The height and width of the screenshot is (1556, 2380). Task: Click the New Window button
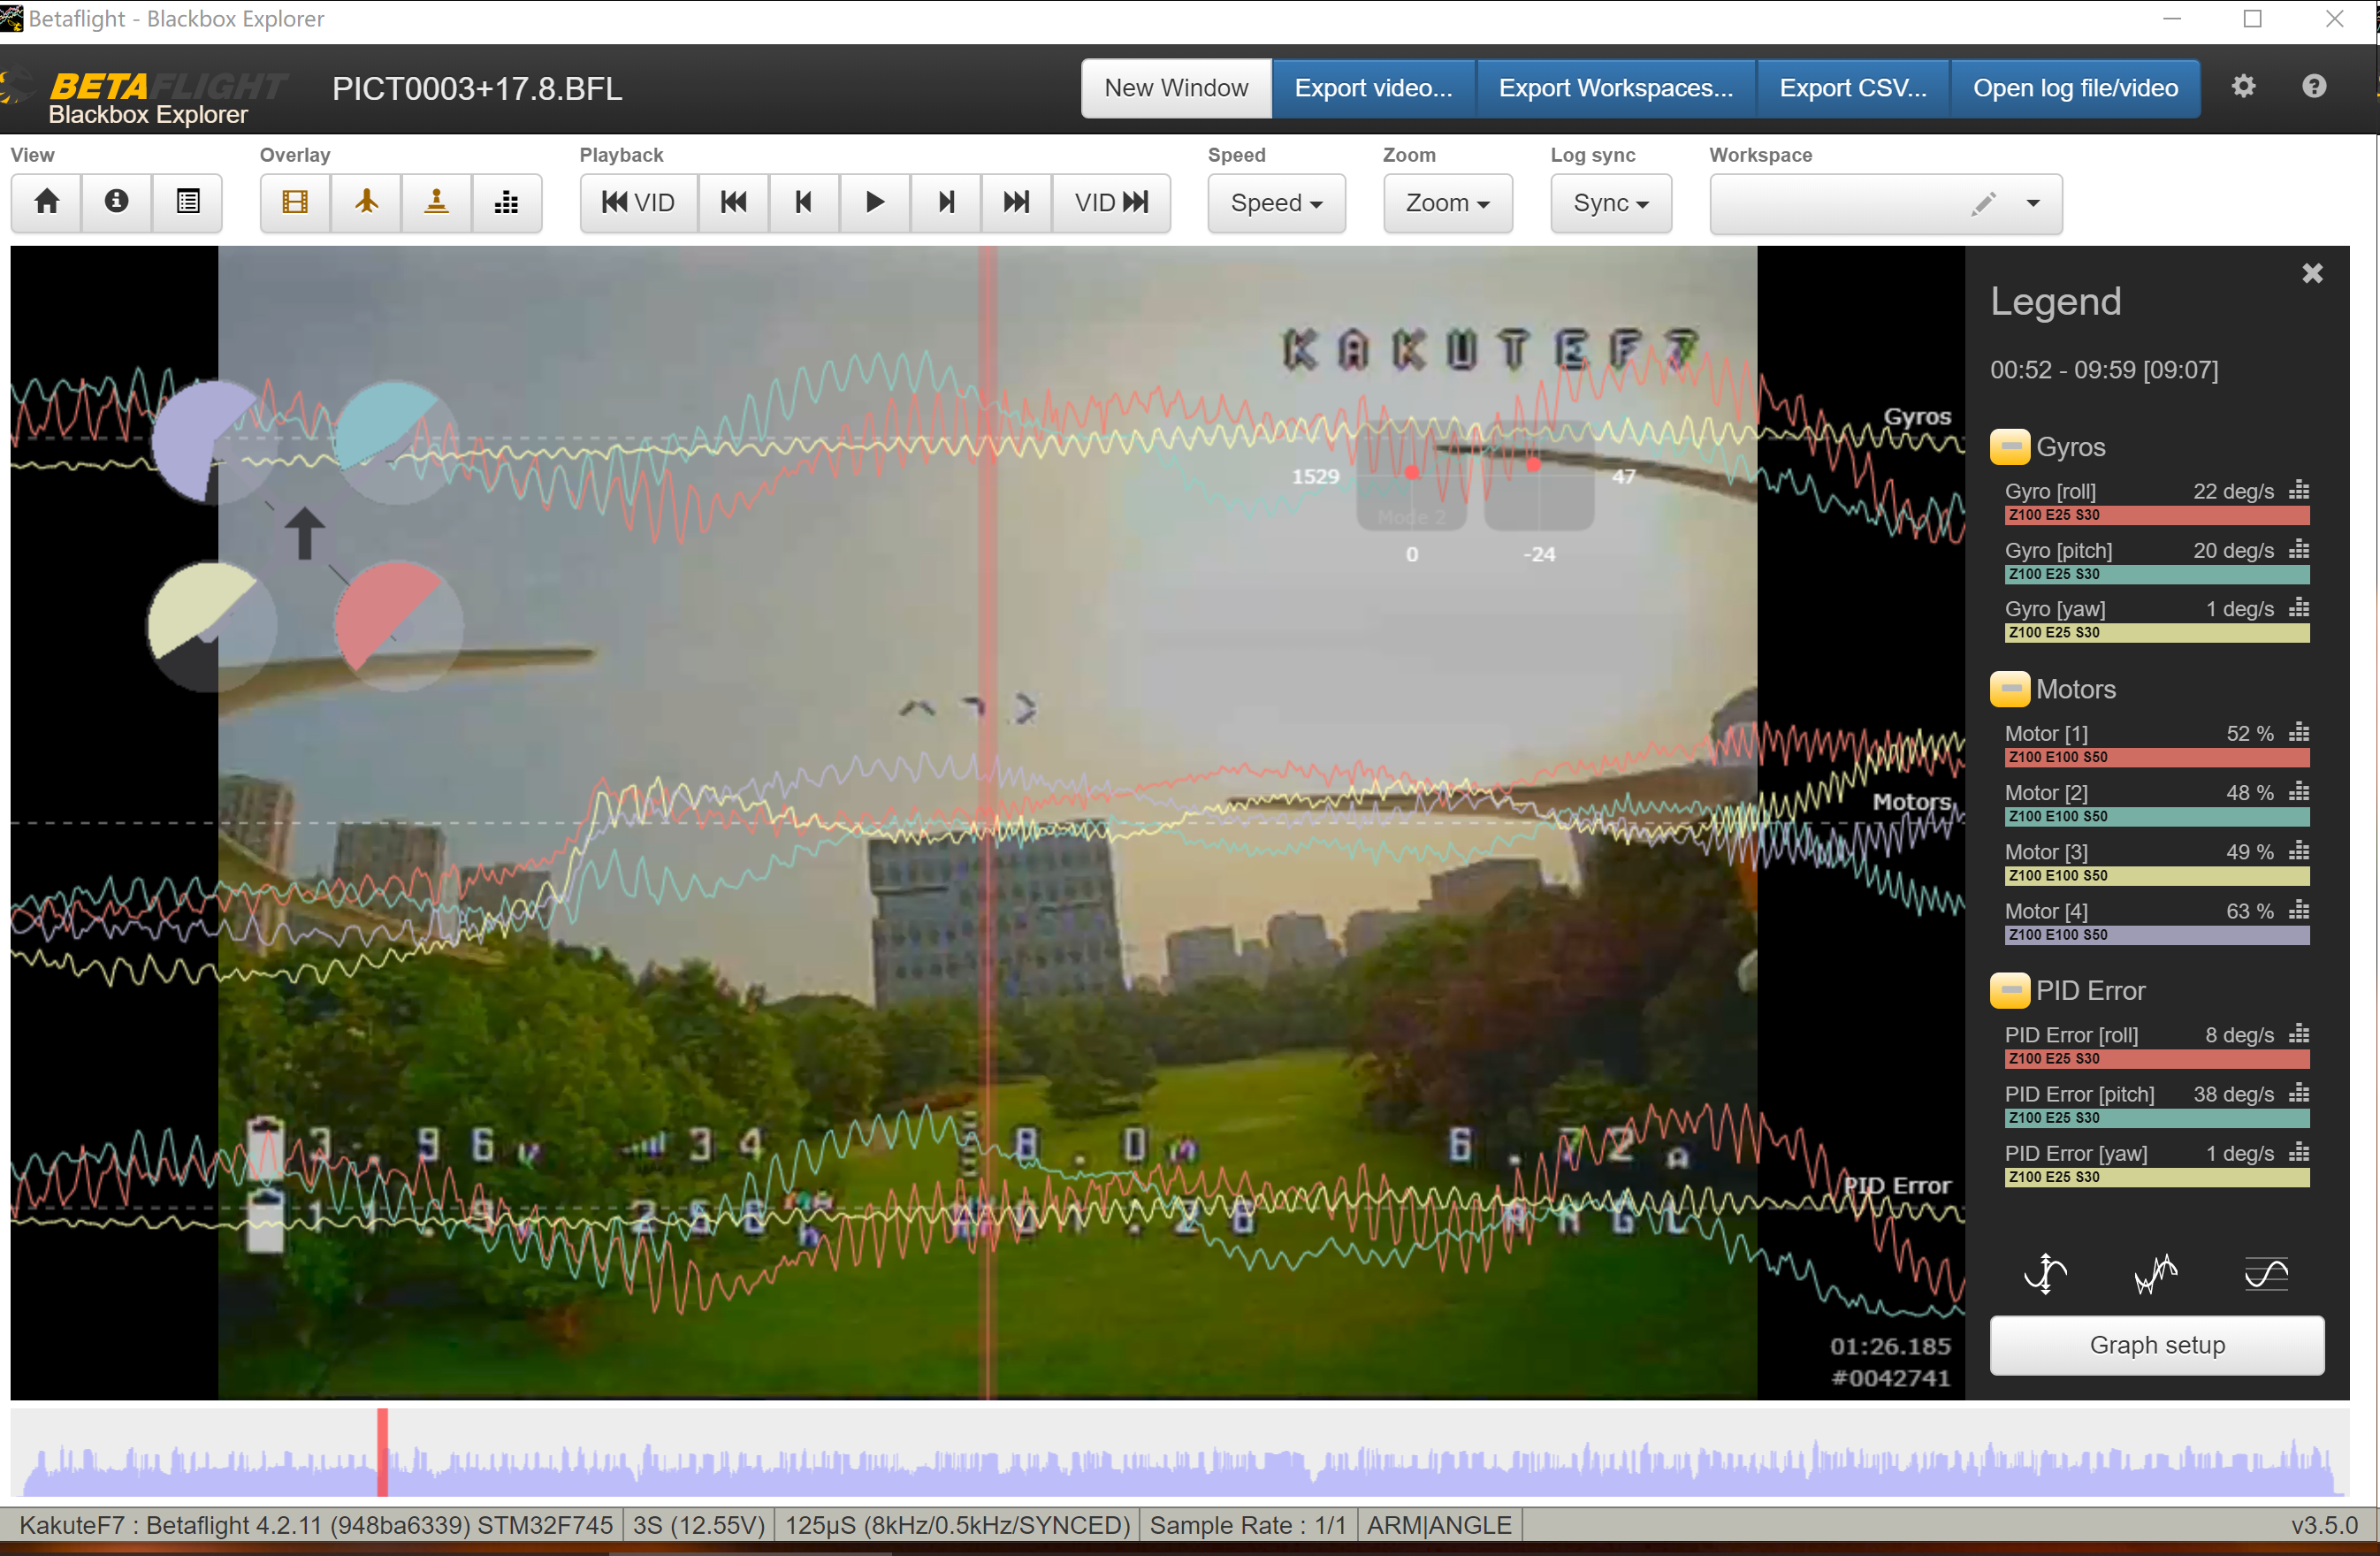1176,88
